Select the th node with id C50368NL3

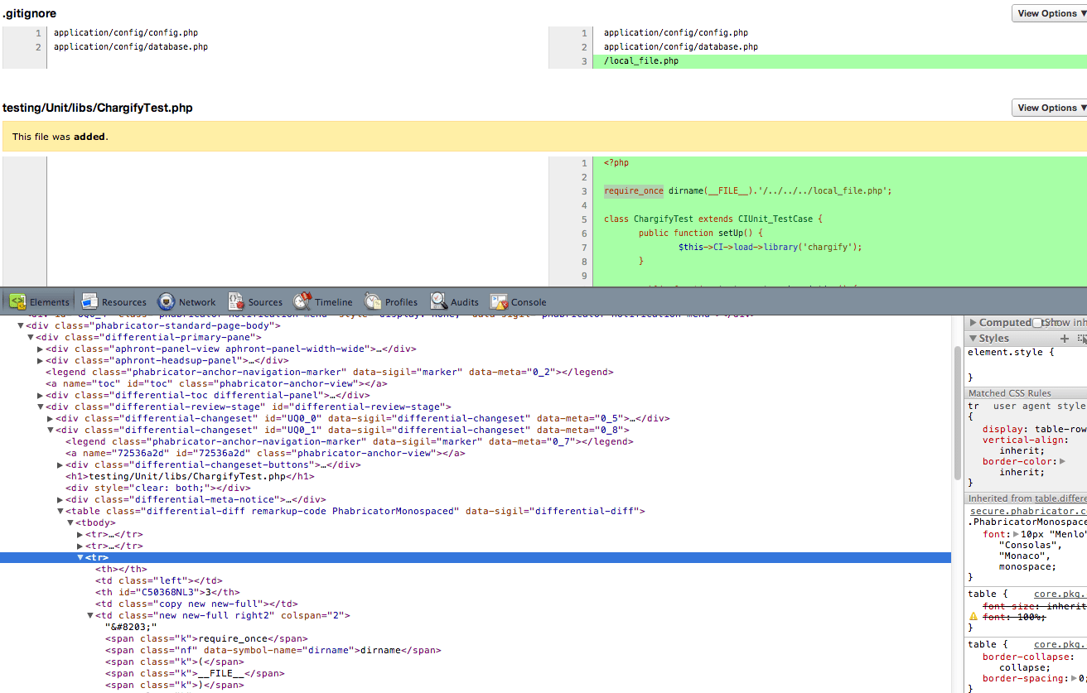click(x=167, y=593)
